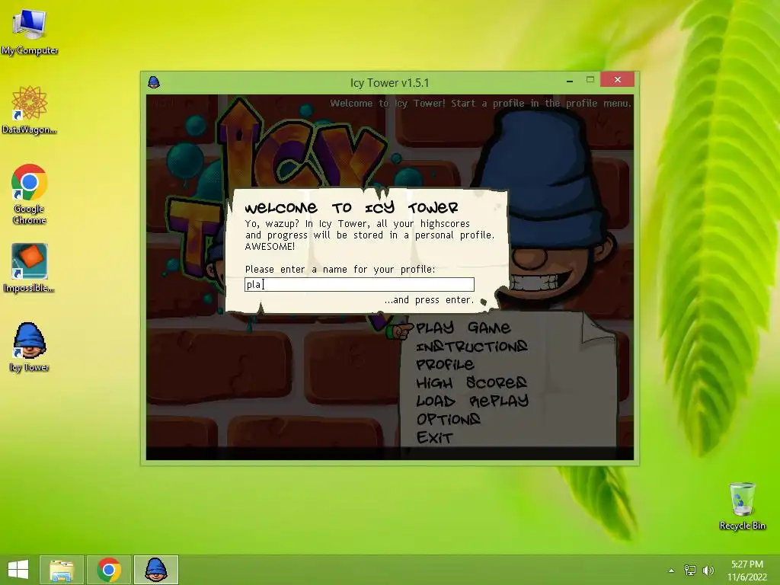Select the DataWagon desktop shortcut

point(30,110)
